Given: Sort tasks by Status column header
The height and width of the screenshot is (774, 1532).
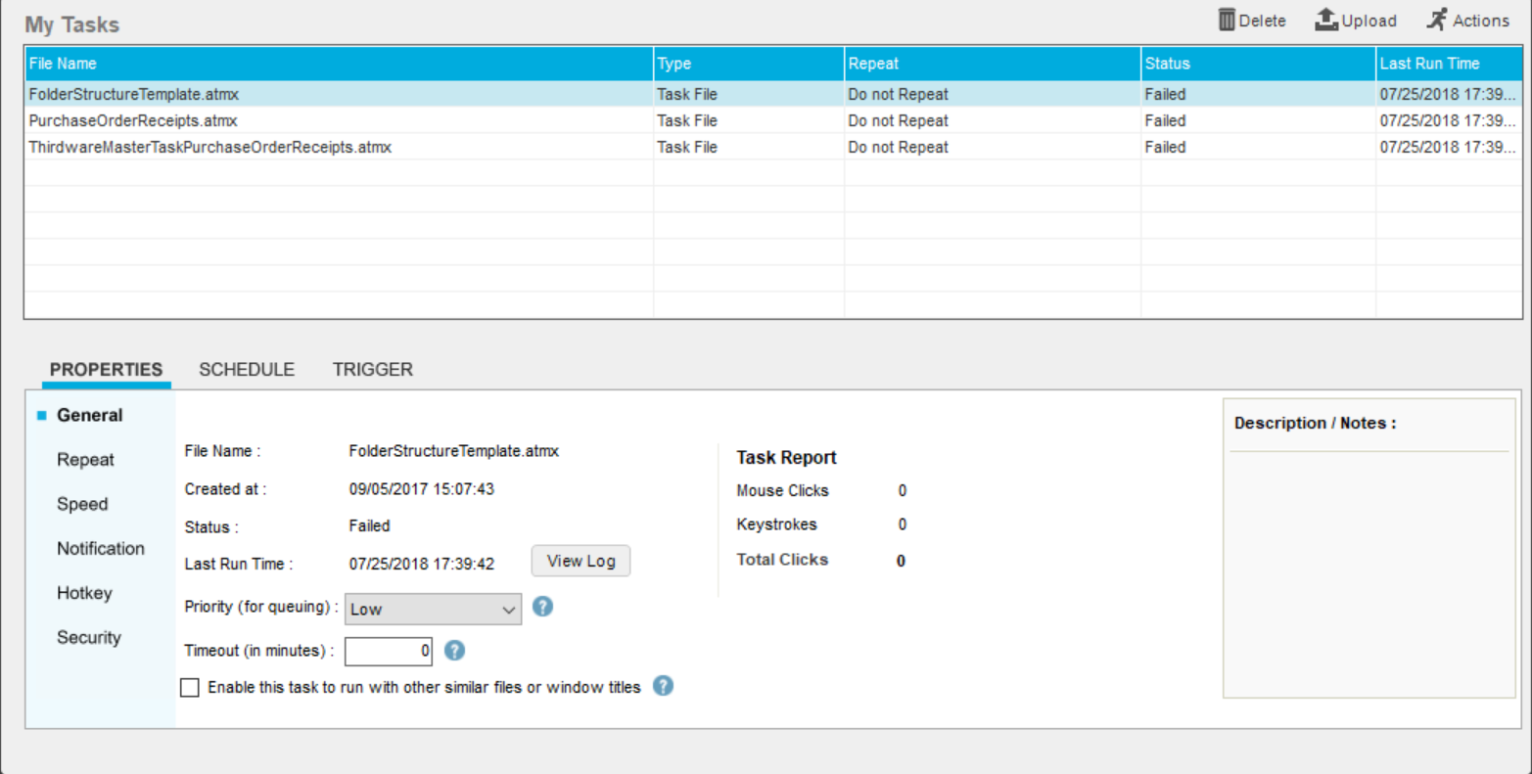Looking at the screenshot, I should click(x=1168, y=64).
